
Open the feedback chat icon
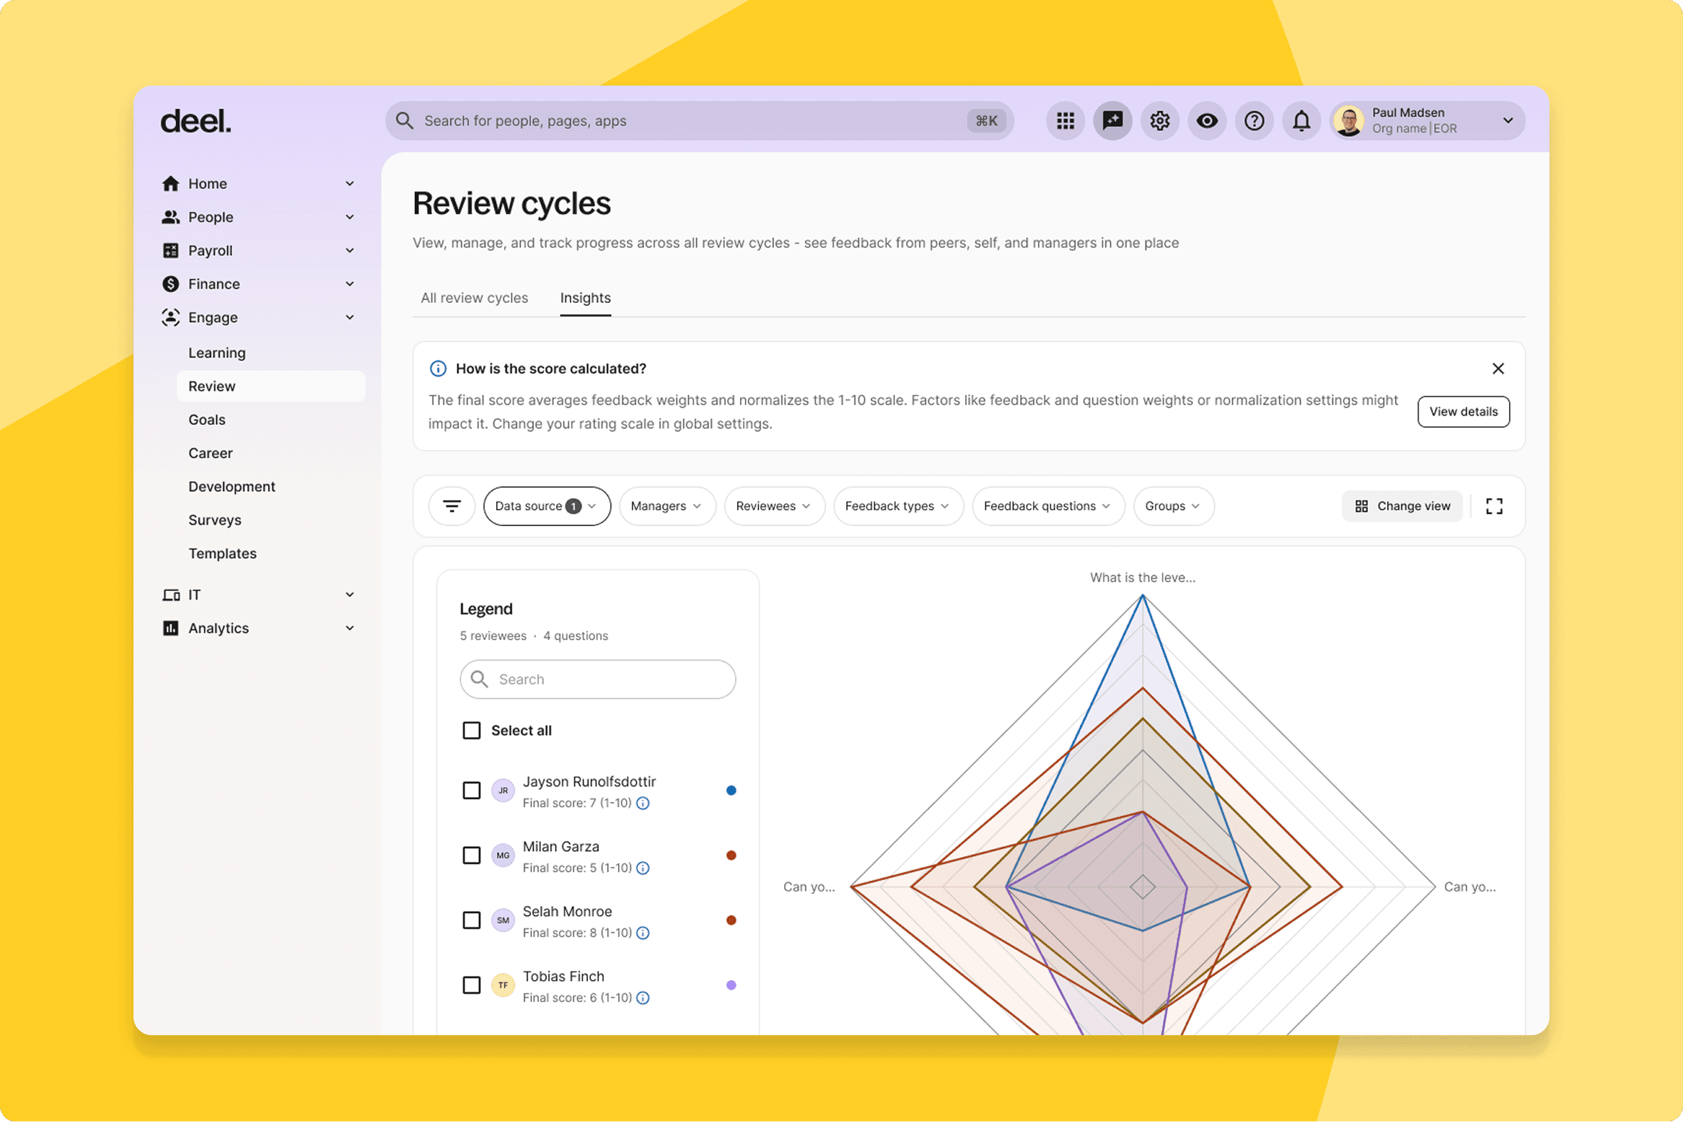pos(1113,121)
